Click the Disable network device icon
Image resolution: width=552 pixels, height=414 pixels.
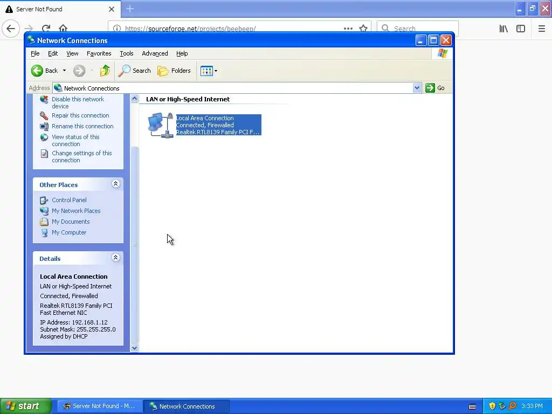pyautogui.click(x=44, y=100)
